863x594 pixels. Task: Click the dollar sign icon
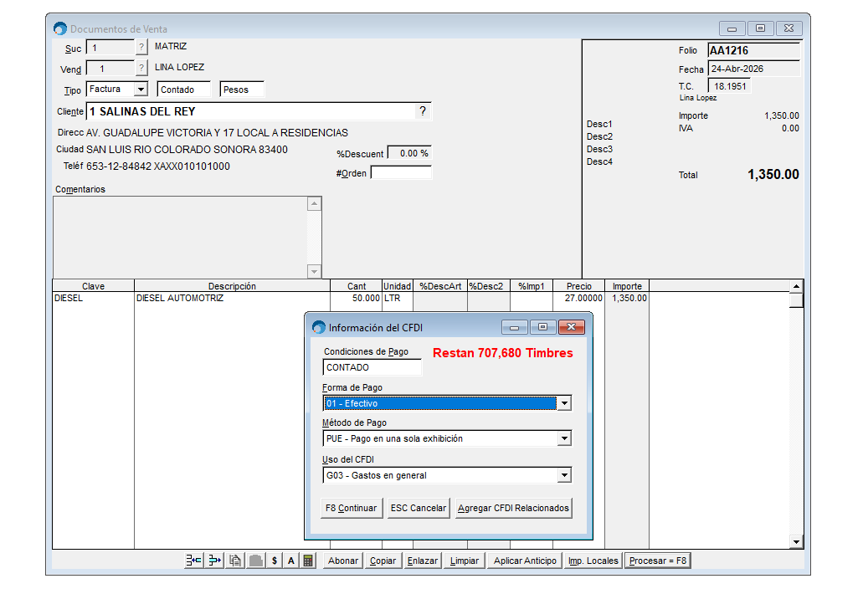coord(274,561)
